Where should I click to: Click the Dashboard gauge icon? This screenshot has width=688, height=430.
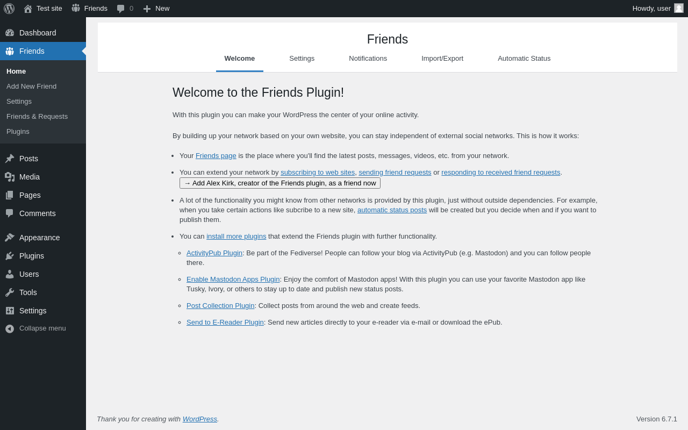coord(10,33)
